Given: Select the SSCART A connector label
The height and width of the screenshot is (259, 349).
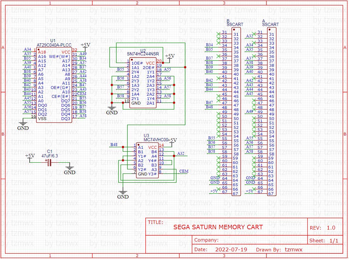Looking at the screenshot, I should [x=270, y=24].
